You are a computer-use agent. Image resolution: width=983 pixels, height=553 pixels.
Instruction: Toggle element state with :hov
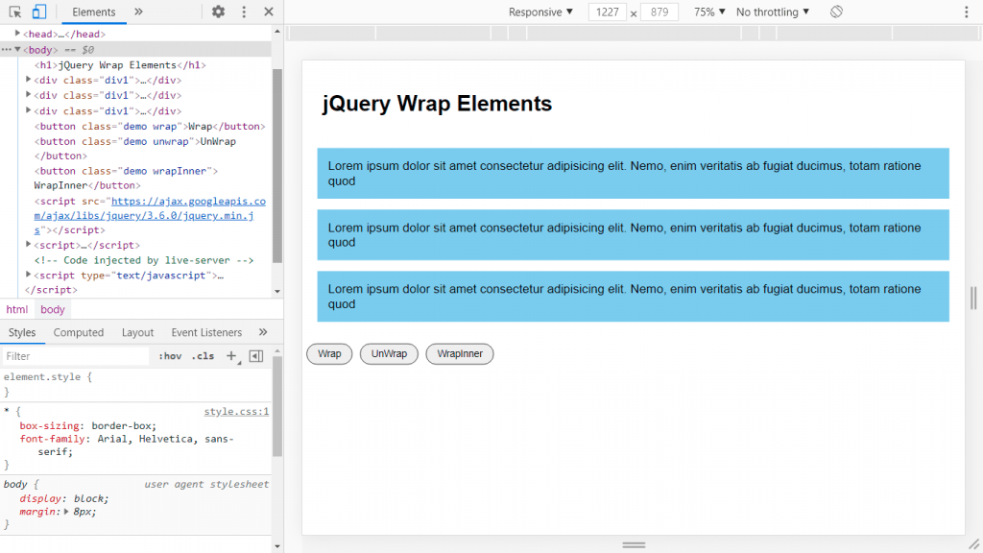tap(170, 355)
